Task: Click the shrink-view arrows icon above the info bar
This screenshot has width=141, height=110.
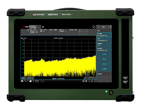Action: click(94, 27)
